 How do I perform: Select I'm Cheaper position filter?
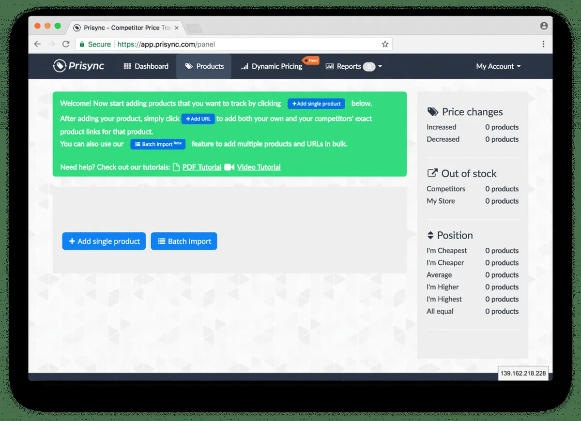[473, 263]
